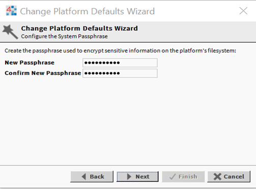Click the magic wand wizard icon
The image size is (256, 189).
(10, 32)
